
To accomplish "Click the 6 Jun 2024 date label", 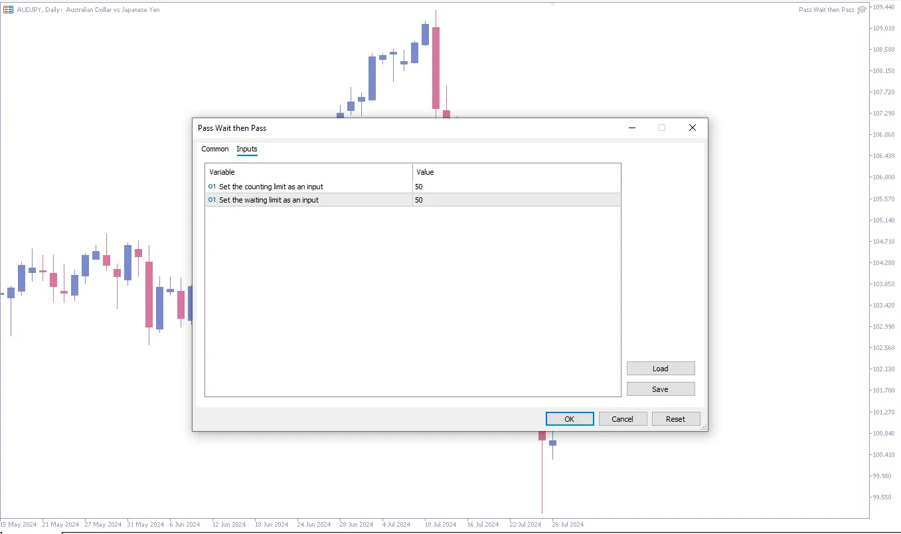I will tap(185, 525).
